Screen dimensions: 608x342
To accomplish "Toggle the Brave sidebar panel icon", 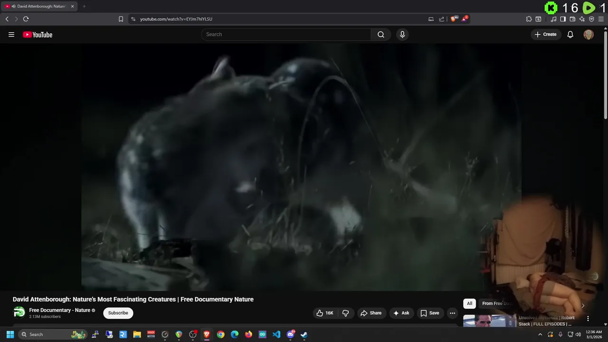I will tap(563, 19).
